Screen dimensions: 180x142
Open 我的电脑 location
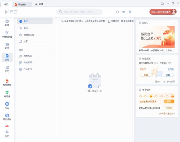(x=35, y=56)
